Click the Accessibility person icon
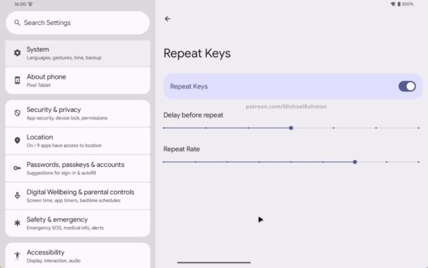428x268 pixels. (x=18, y=255)
